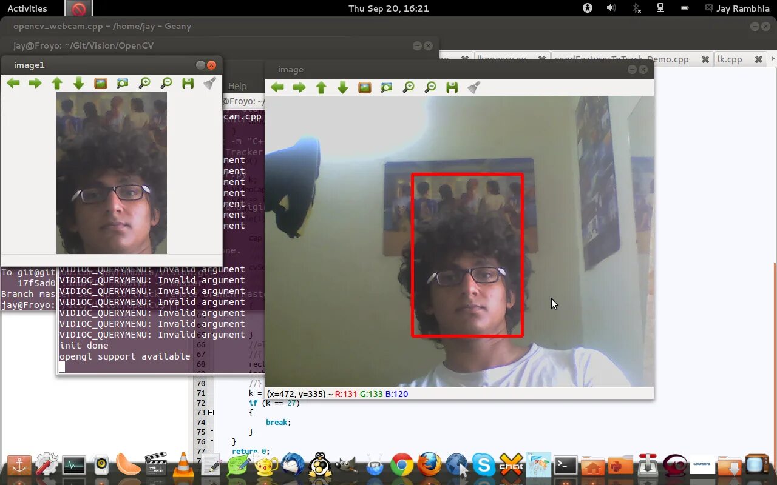777x485 pixels.
Task: Launch Google Chrome from dock
Action: (x=402, y=465)
